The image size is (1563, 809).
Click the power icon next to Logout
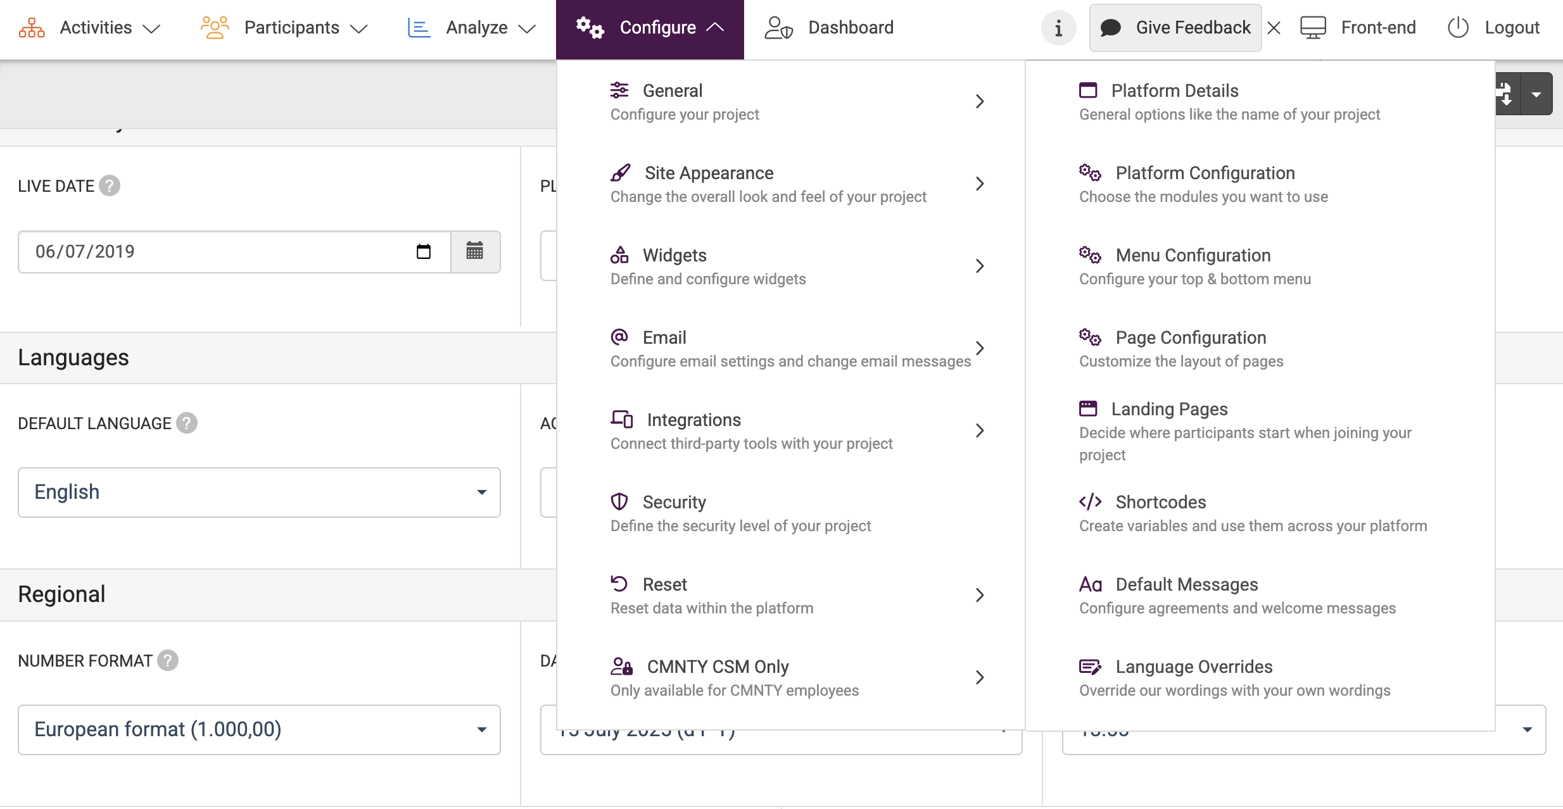[1458, 28]
